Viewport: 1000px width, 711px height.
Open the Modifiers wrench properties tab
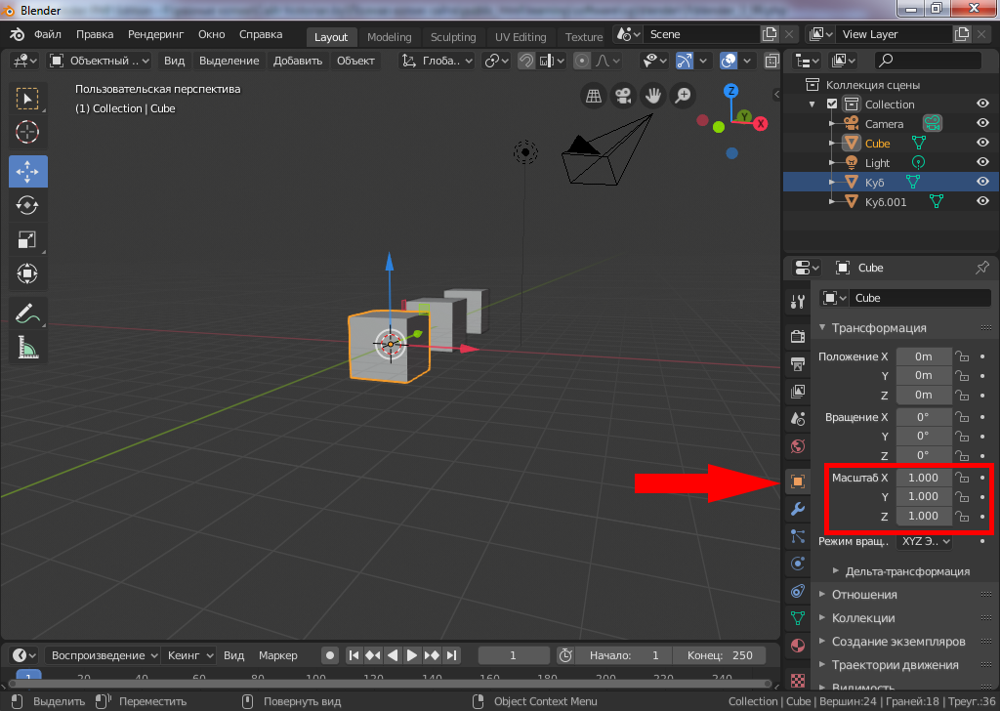coord(797,509)
